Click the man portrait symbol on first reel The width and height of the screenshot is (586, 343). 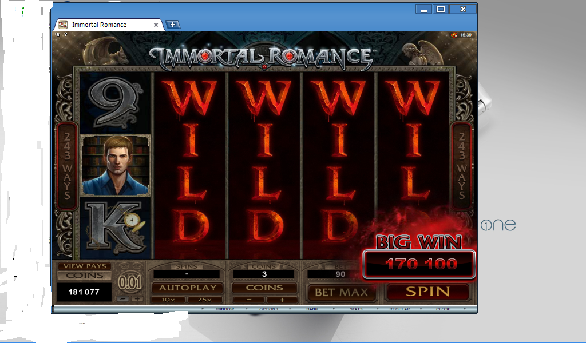coord(116,165)
